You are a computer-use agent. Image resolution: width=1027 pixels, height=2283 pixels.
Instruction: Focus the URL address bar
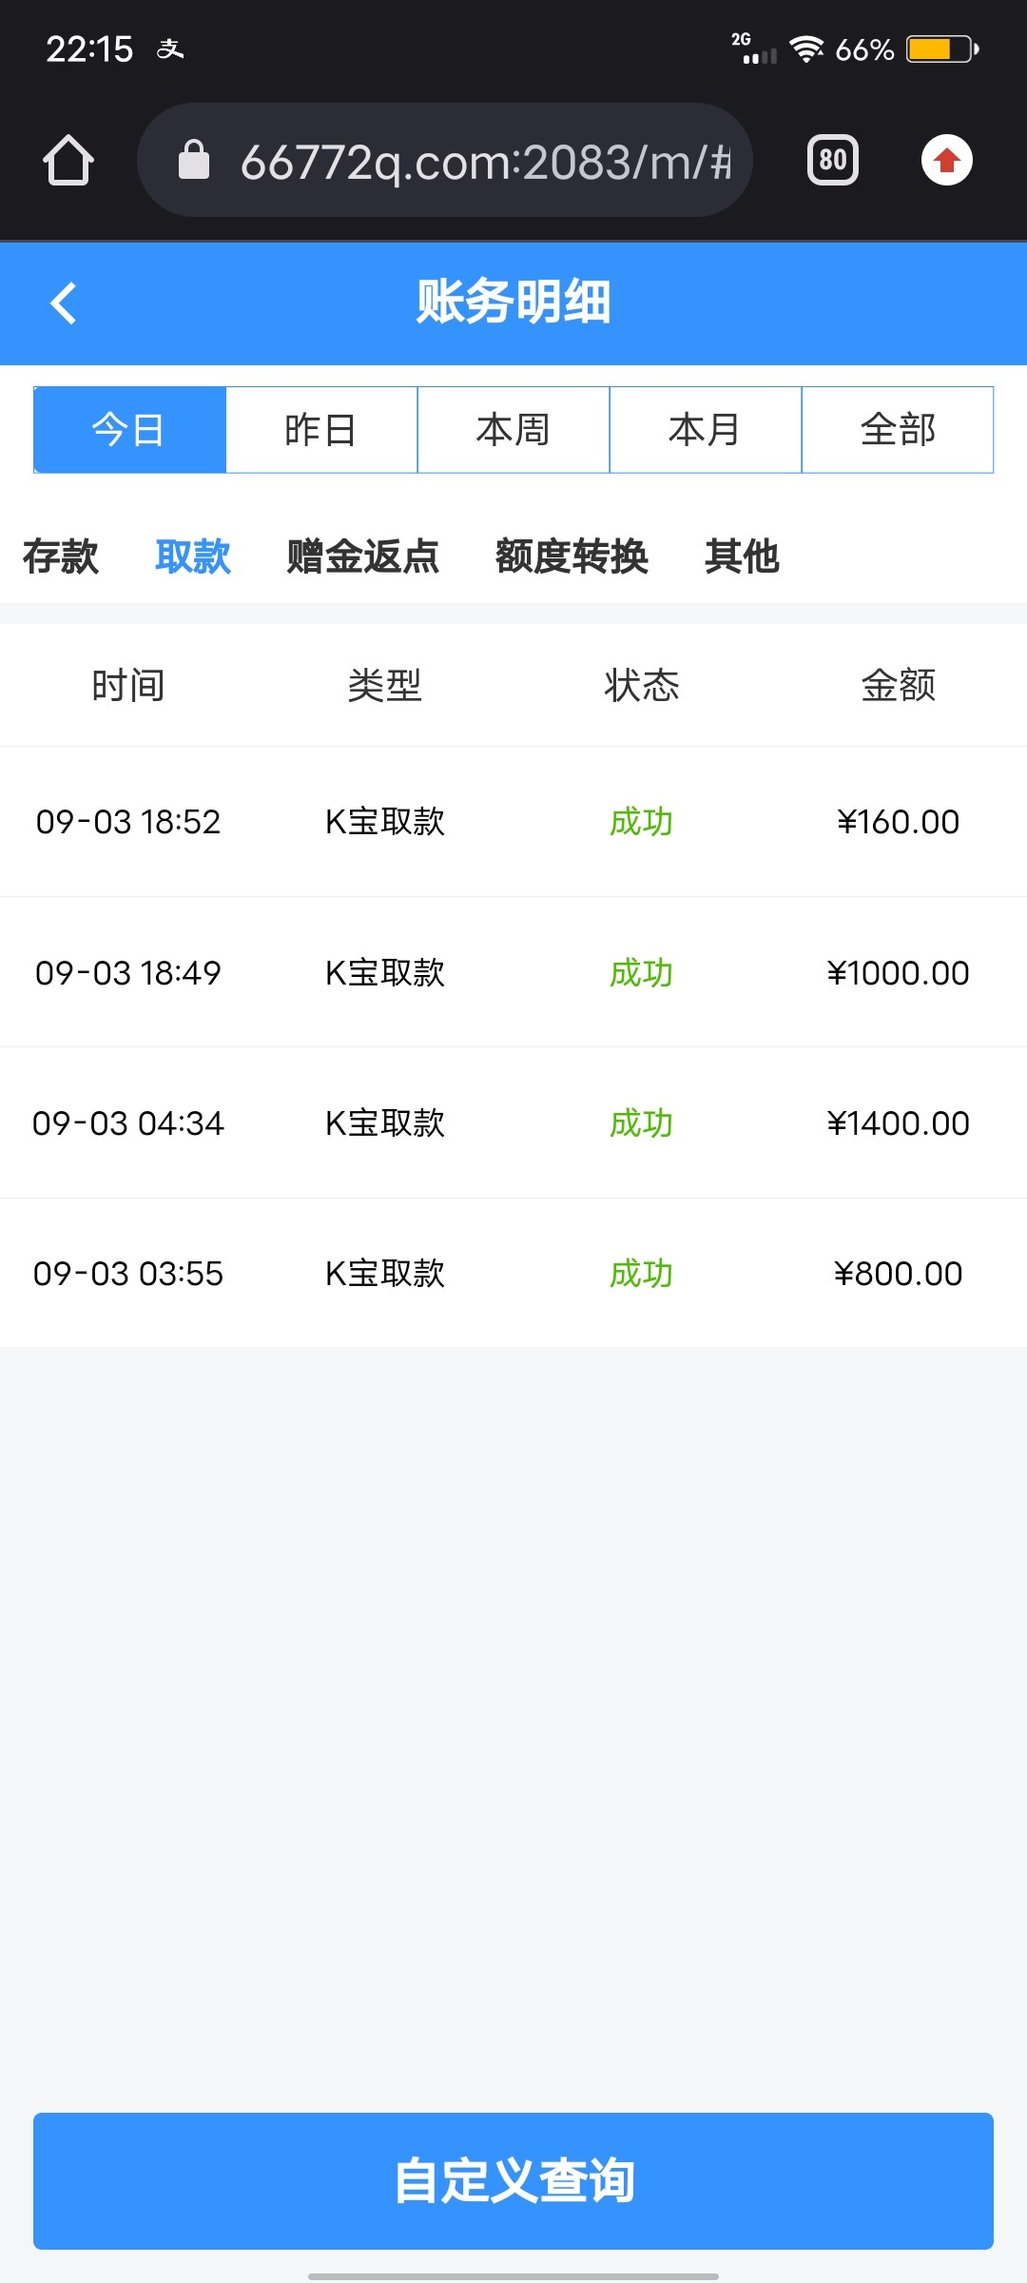pos(485,162)
